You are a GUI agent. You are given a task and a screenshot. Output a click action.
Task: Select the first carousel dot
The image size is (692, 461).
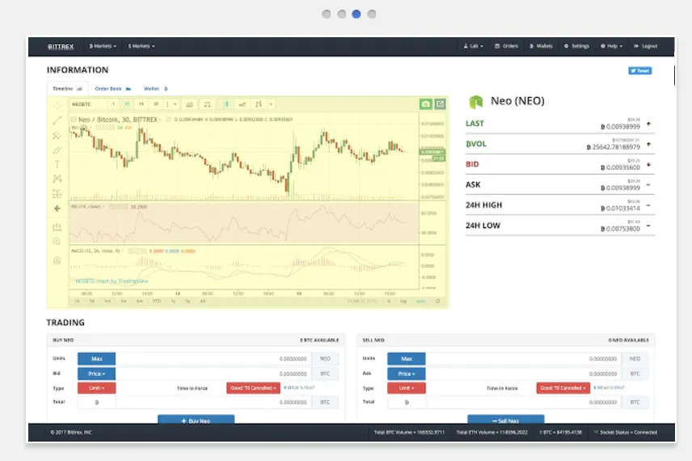(x=326, y=14)
